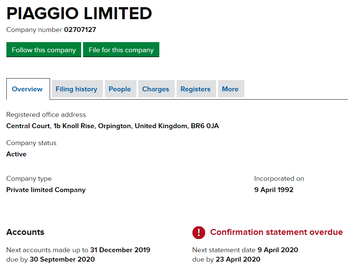Open the Filing history tab
Screen dimensions: 348x268
tap(76, 89)
